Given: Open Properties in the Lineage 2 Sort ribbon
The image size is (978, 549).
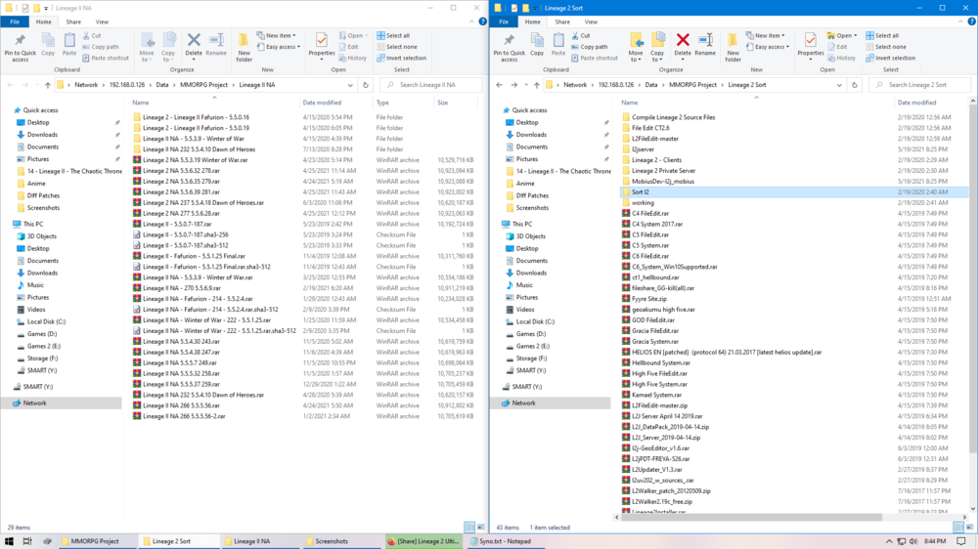Looking at the screenshot, I should 810,44.
